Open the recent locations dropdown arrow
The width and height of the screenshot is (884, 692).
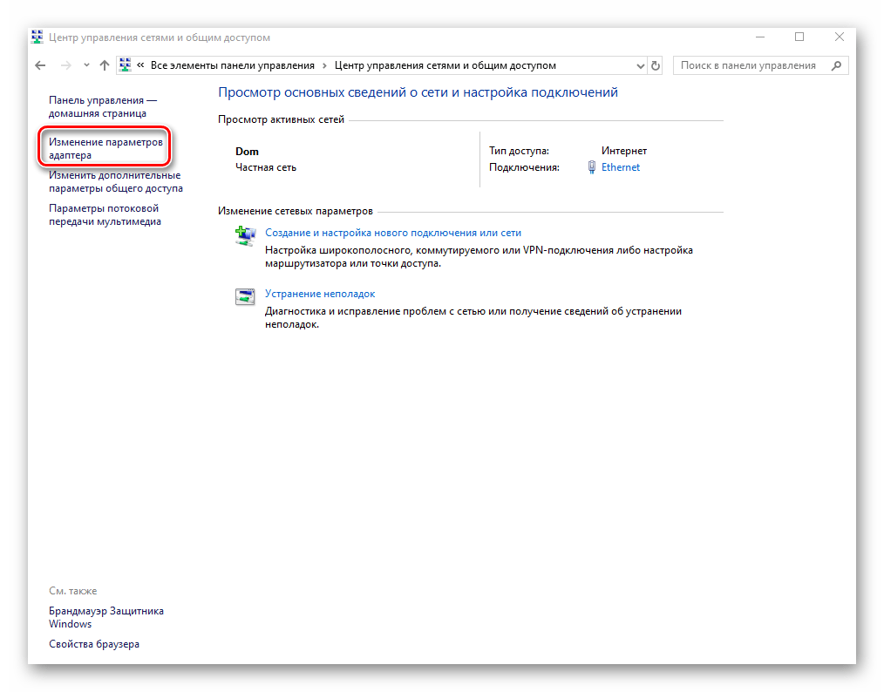[x=86, y=65]
